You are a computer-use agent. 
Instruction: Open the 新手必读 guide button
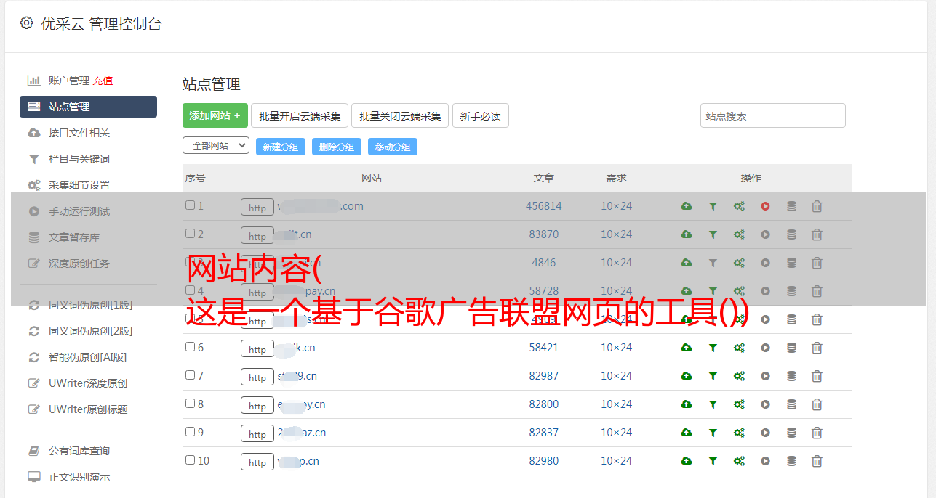tap(481, 115)
